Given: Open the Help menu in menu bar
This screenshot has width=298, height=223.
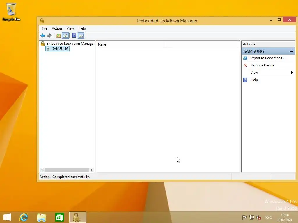Looking at the screenshot, I should 82,28.
